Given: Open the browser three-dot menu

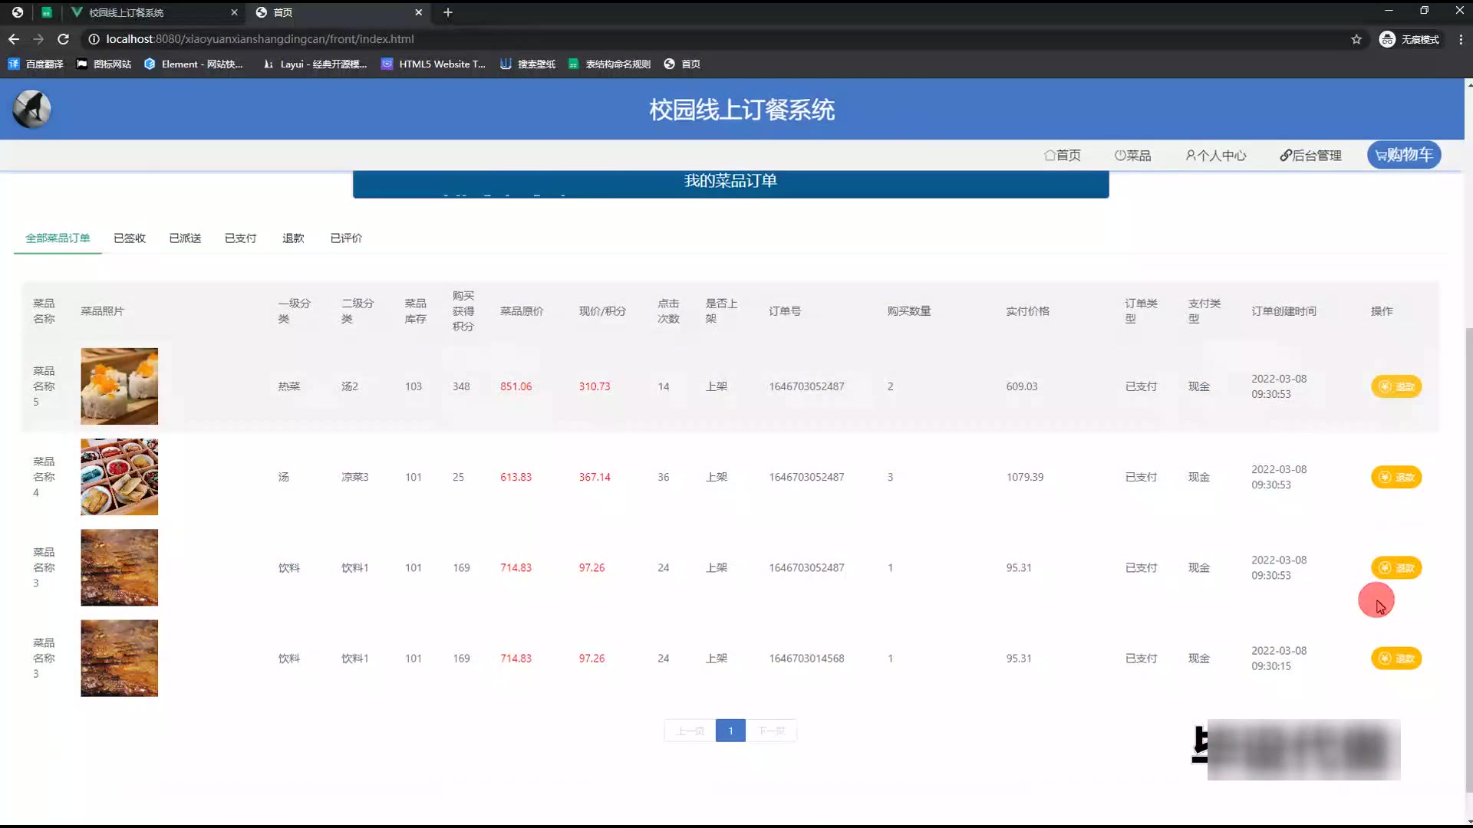Looking at the screenshot, I should (x=1460, y=39).
